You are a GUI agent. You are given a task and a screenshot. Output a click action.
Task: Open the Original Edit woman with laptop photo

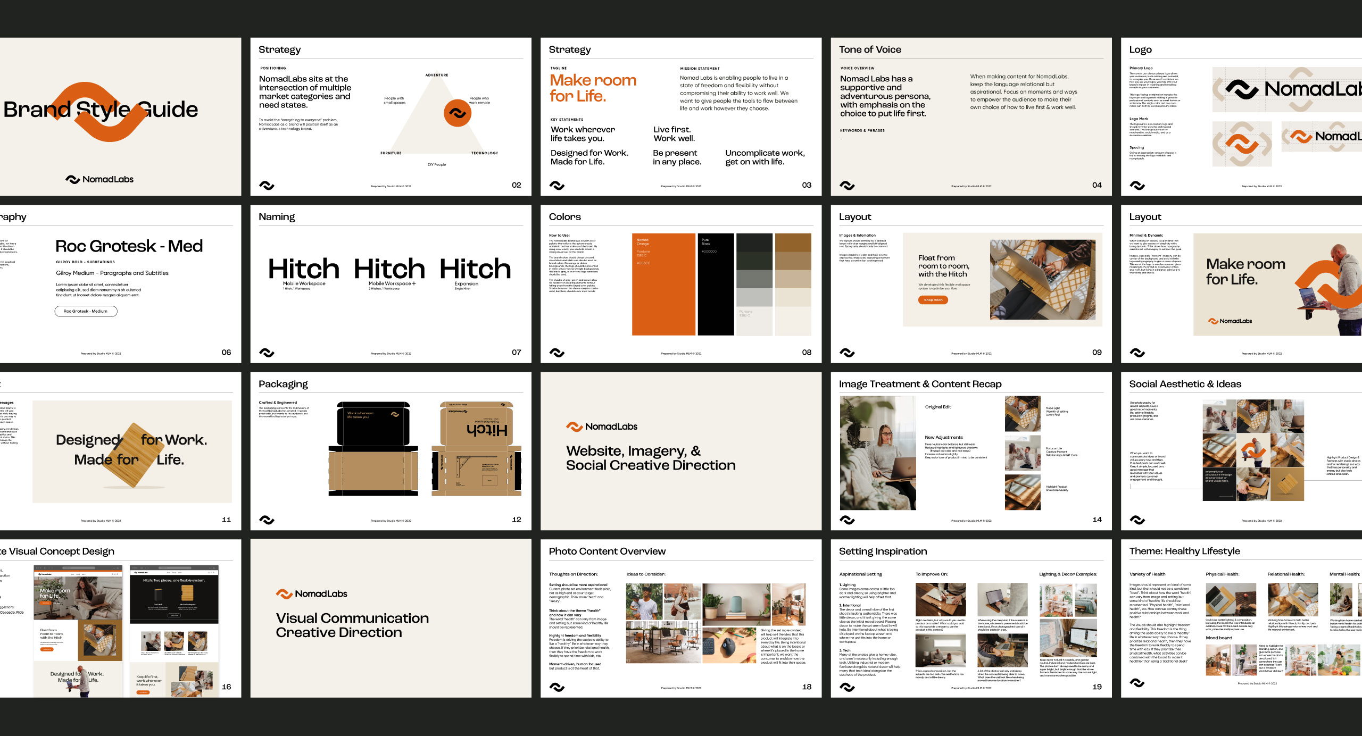click(878, 453)
